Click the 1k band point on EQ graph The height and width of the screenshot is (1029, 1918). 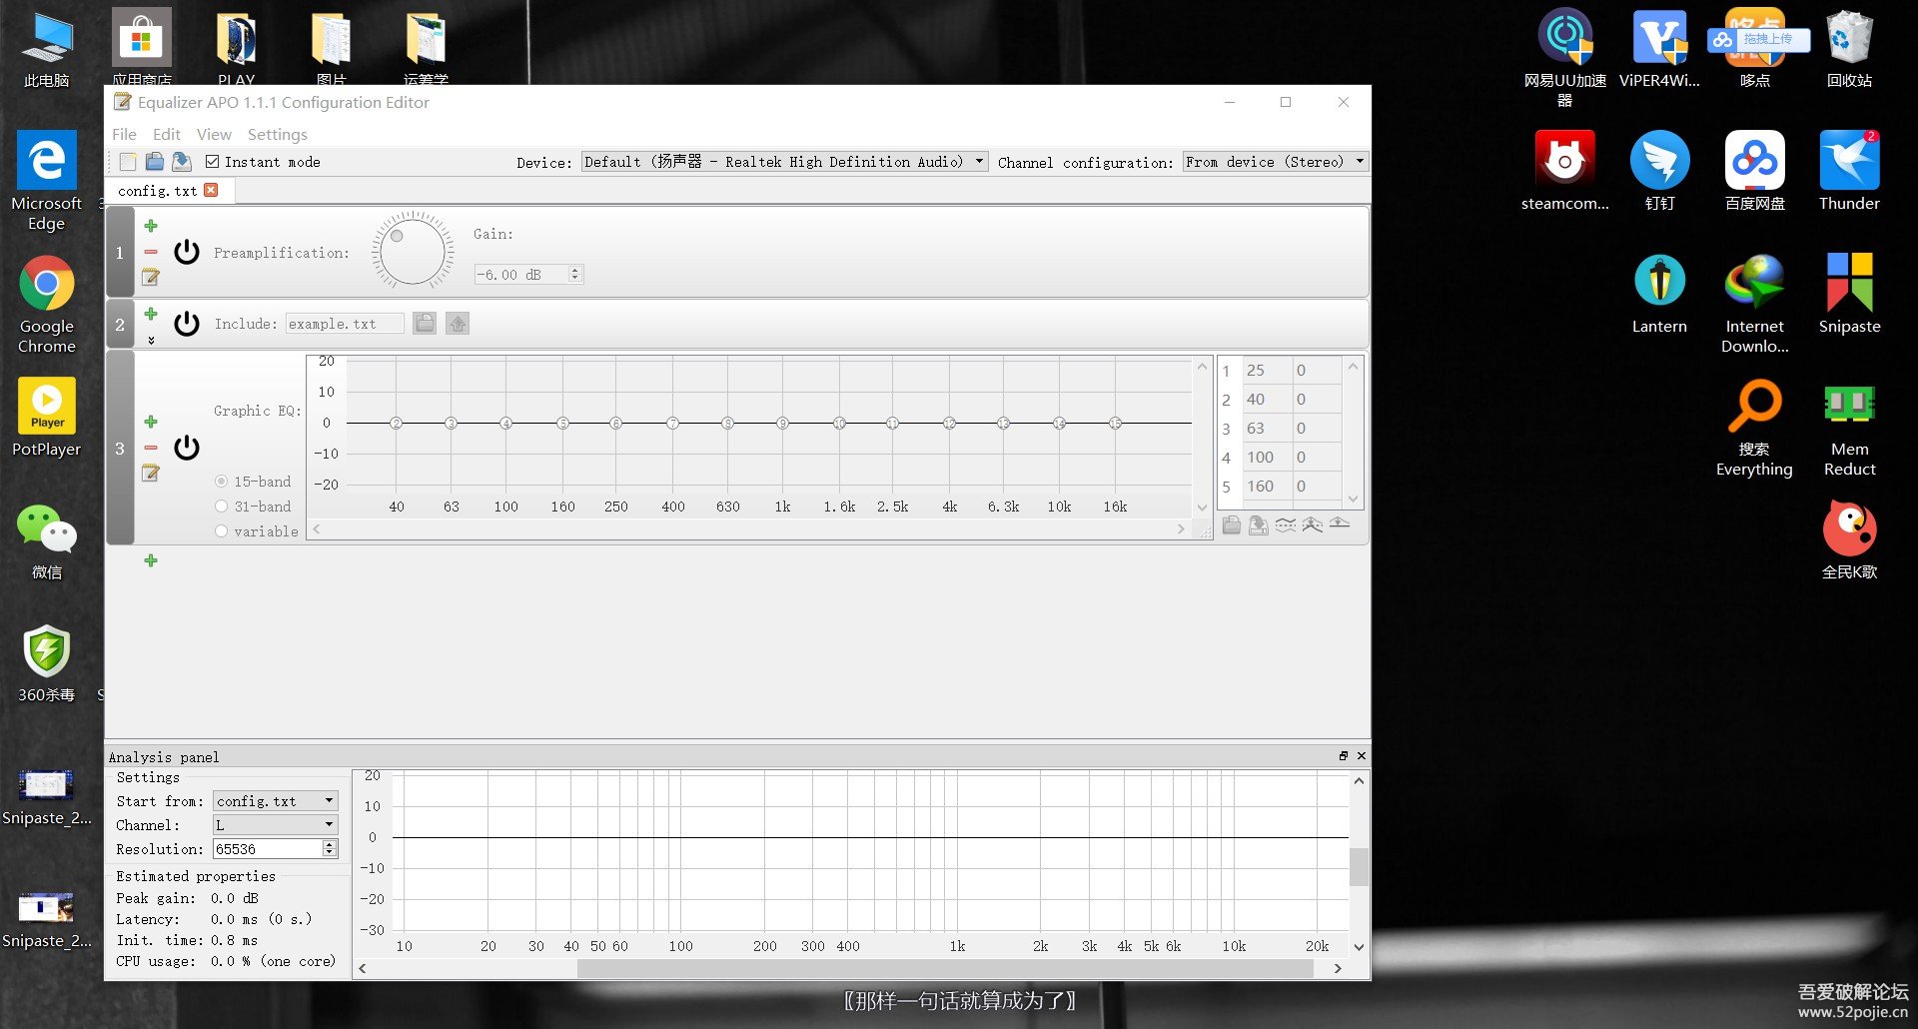pyautogui.click(x=783, y=424)
